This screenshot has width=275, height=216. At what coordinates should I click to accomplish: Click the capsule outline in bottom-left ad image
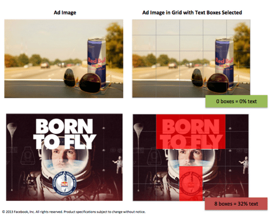pos(28,156)
